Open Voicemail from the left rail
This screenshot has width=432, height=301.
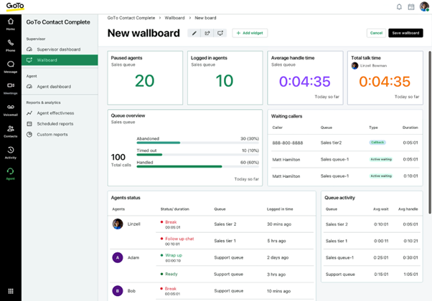pyautogui.click(x=11, y=107)
